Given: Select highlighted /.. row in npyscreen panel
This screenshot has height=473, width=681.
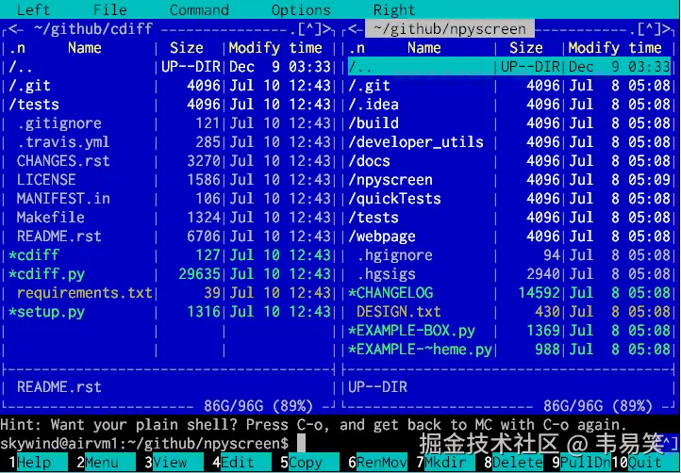Looking at the screenshot, I should 509,66.
